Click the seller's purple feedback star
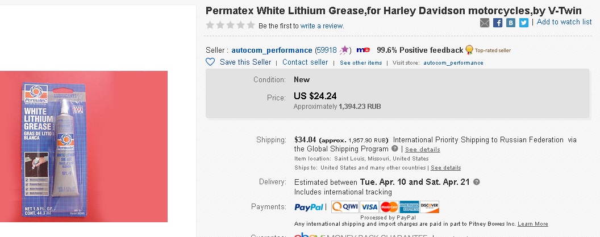 344,50
